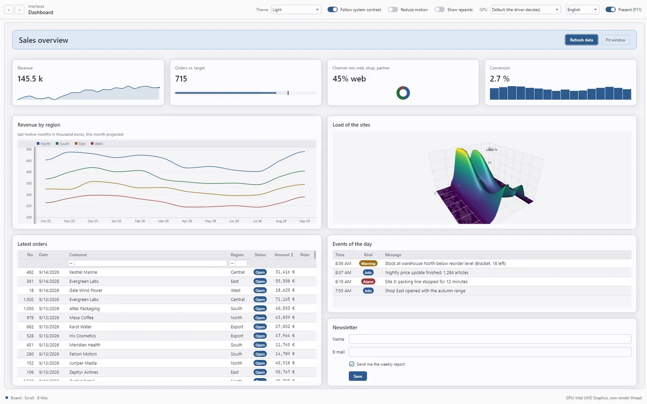Click the Info badge at 8:37 AM
The width and height of the screenshot is (647, 404).
tap(368, 273)
